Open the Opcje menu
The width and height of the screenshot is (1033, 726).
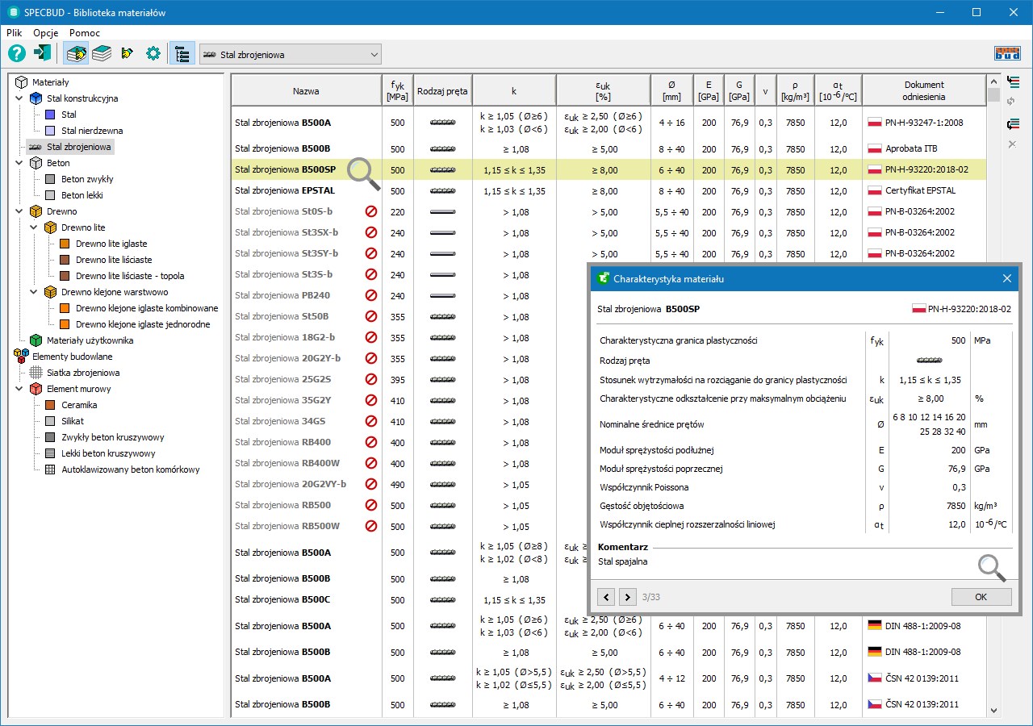pos(46,33)
